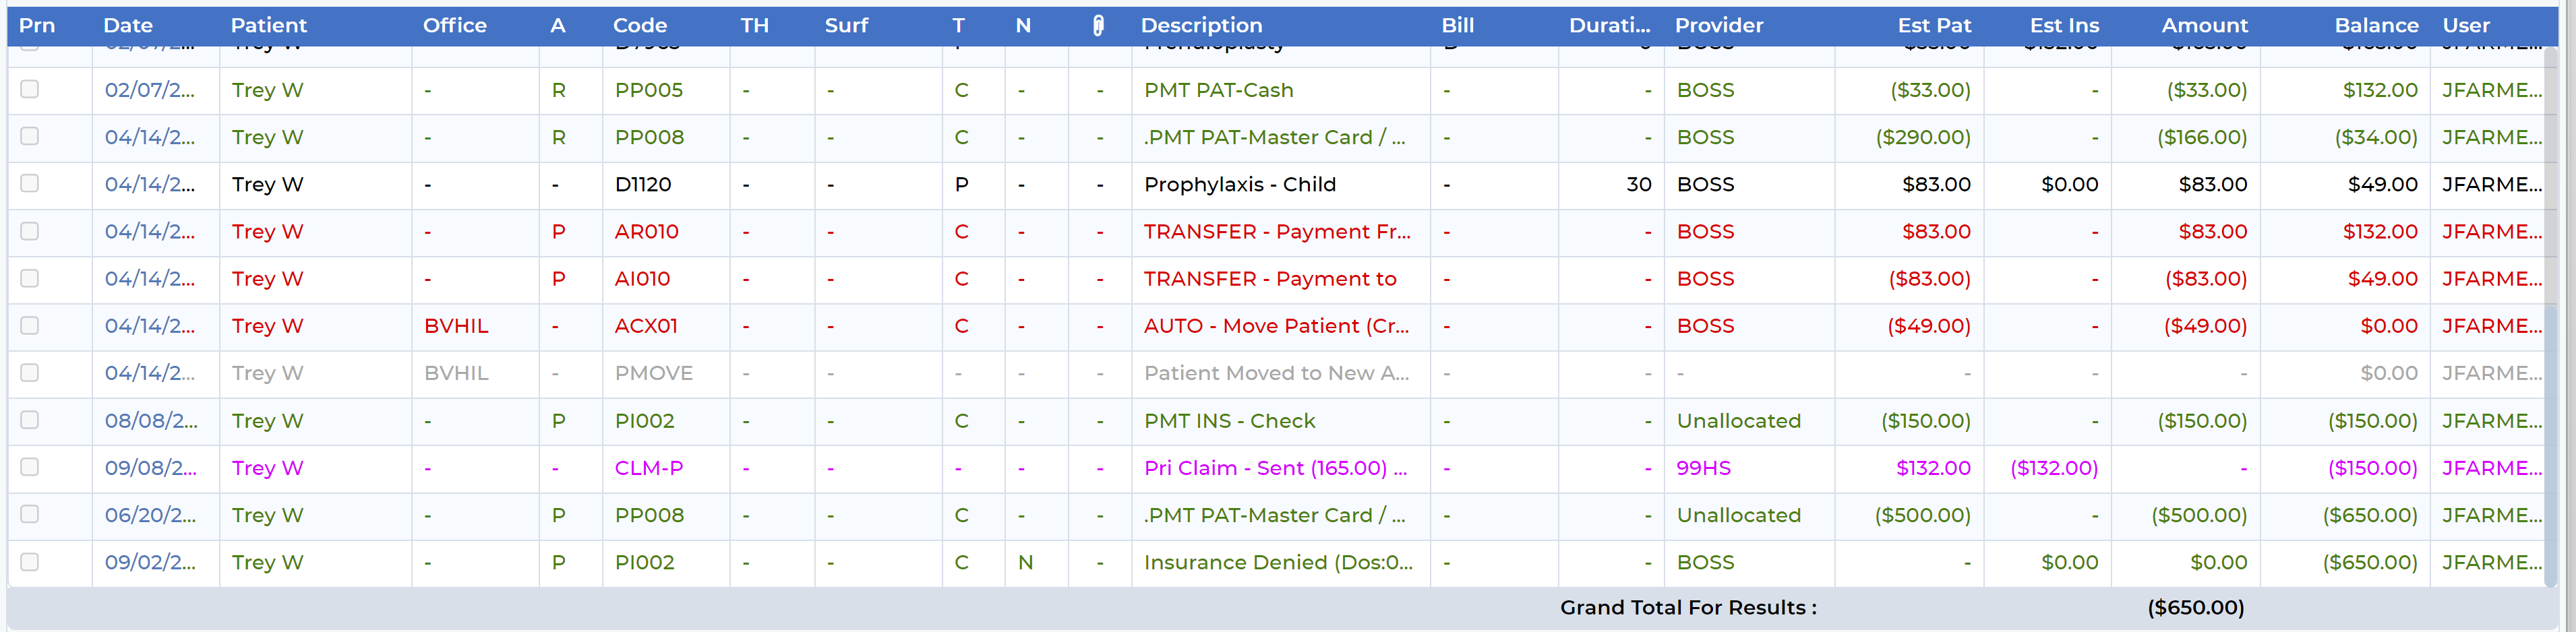Click the 09/08 date link on the Pri Claim row

point(151,468)
